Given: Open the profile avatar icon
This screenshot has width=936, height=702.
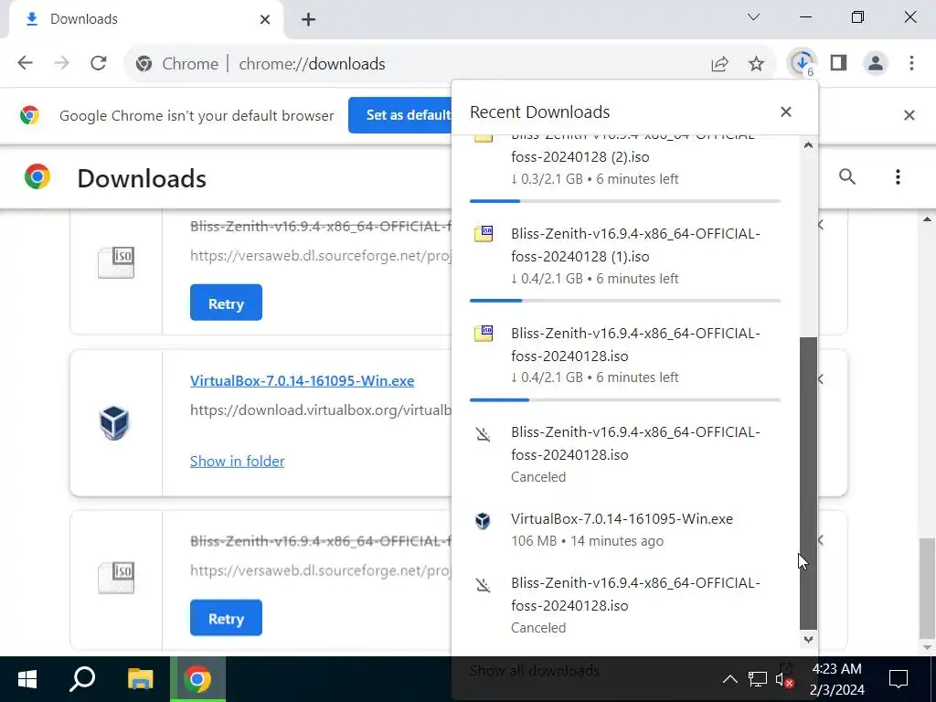Looking at the screenshot, I should point(876,63).
